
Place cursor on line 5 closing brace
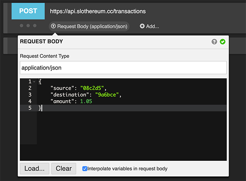40,108
